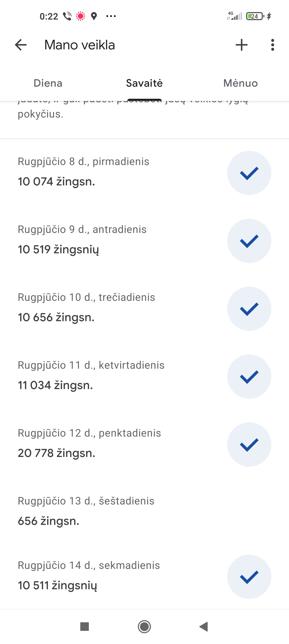Switch to the Diena tab
This screenshot has height=644, width=289.
(x=48, y=83)
